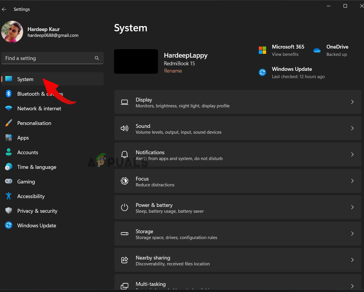Click the Windows Update icon near top right
The width and height of the screenshot is (364, 292).
tap(262, 72)
